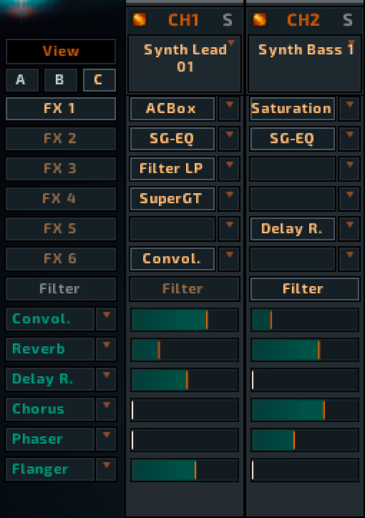Click the SuperGT effect slot on CH1
The width and height of the screenshot is (365, 518).
click(x=172, y=198)
